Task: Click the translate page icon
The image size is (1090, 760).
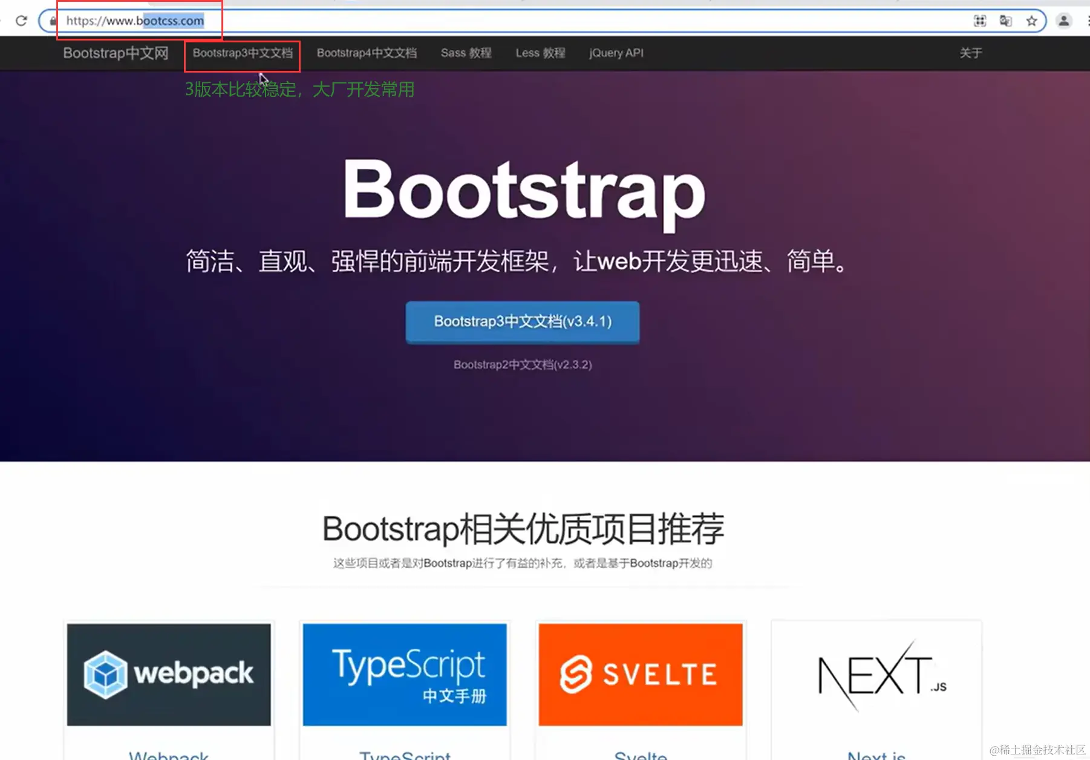Action: pyautogui.click(x=1006, y=21)
